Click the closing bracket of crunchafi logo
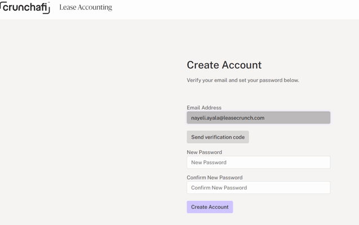Screen dimensions: 359x225 click(47, 11)
